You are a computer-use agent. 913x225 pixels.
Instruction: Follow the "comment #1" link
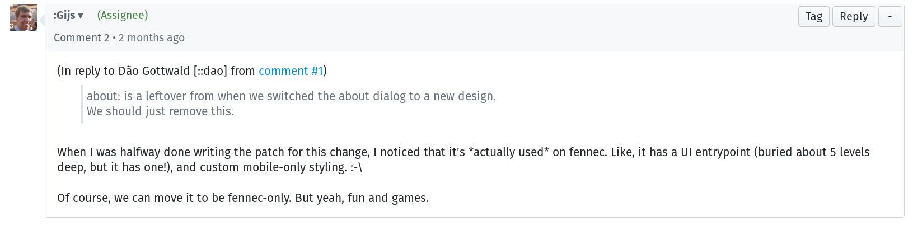291,71
